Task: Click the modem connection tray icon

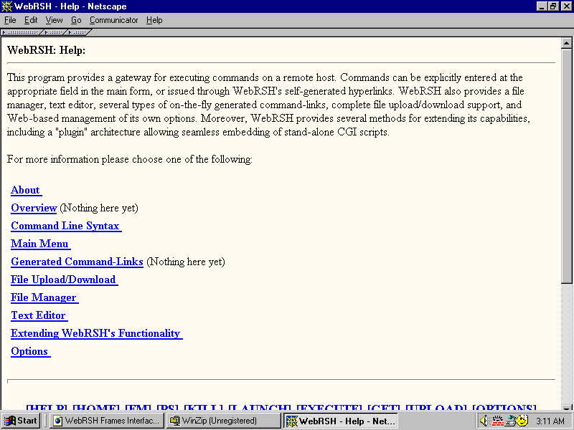Action: point(510,421)
